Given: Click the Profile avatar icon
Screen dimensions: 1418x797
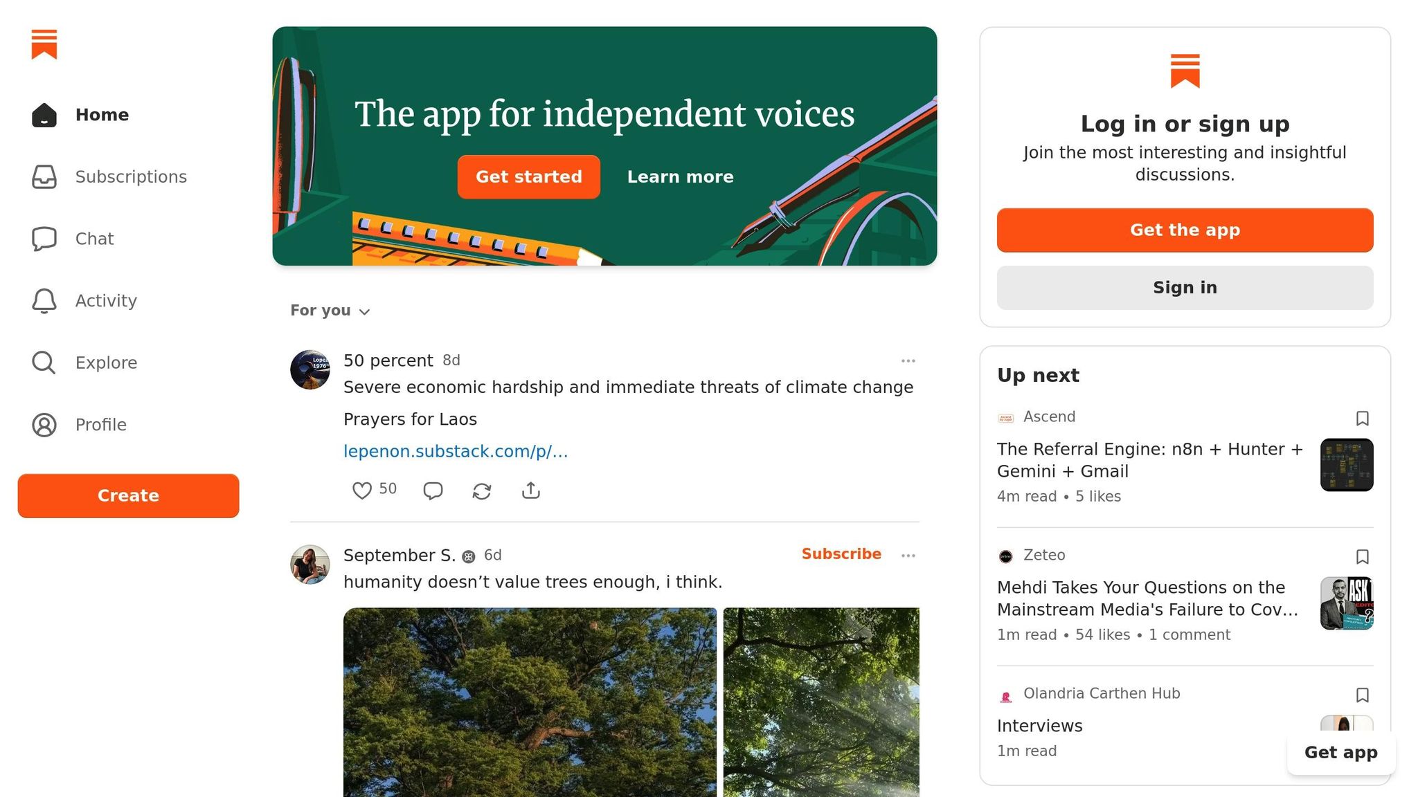Looking at the screenshot, I should [44, 425].
